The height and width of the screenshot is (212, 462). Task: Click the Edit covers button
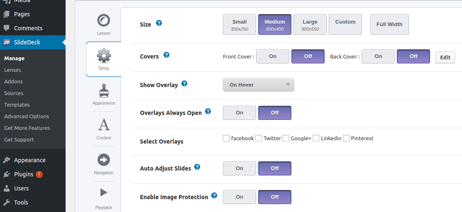pos(445,57)
